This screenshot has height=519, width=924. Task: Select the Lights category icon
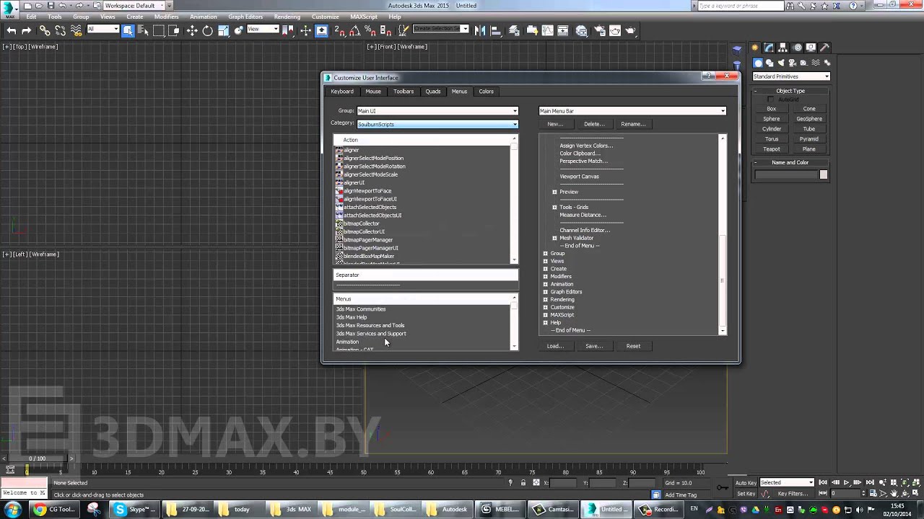tap(781, 63)
